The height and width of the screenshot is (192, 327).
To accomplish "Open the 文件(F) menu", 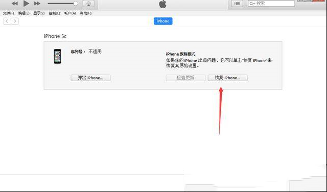I will (x=9, y=13).
